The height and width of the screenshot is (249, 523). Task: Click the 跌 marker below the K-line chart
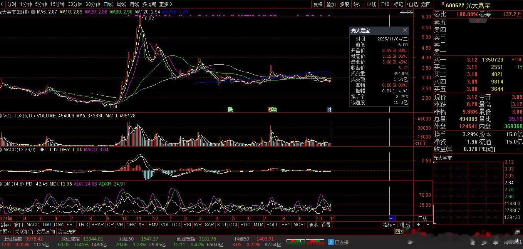click(x=230, y=110)
